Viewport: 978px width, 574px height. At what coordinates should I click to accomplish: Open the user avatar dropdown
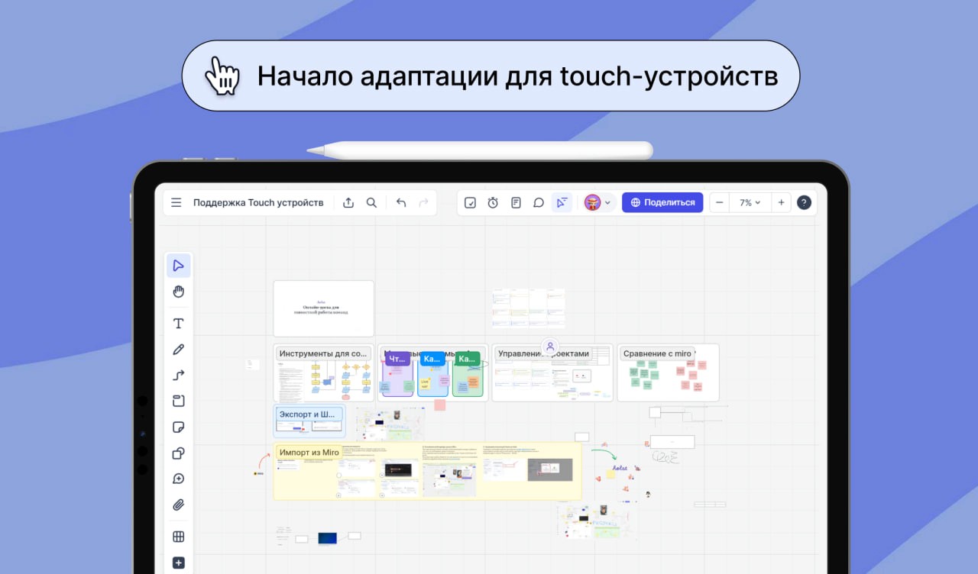tap(598, 202)
